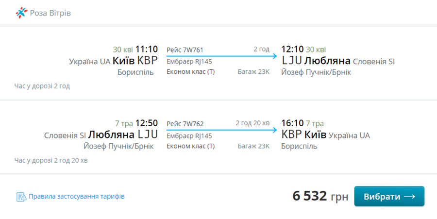
Task: Open the Правила застосування тарифів link
Action: click(x=77, y=197)
